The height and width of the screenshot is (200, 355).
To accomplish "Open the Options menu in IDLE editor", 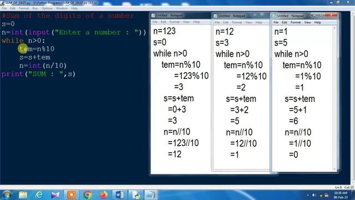I will (x=47, y=8).
